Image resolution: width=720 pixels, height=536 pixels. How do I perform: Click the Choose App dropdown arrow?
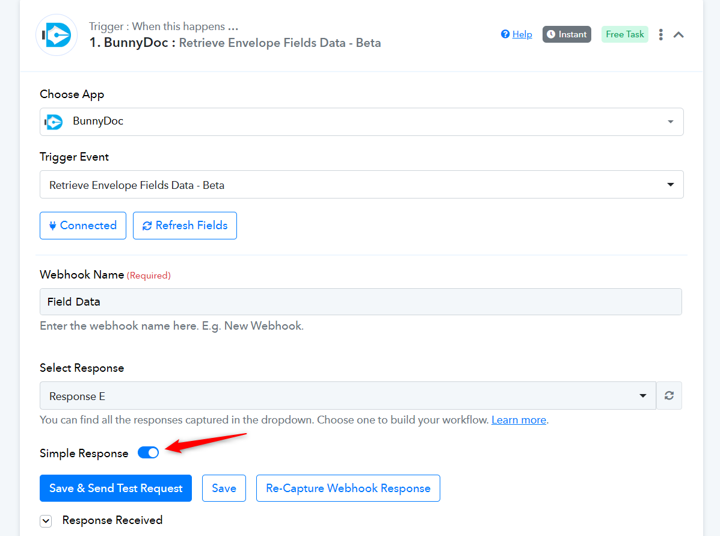(x=671, y=122)
